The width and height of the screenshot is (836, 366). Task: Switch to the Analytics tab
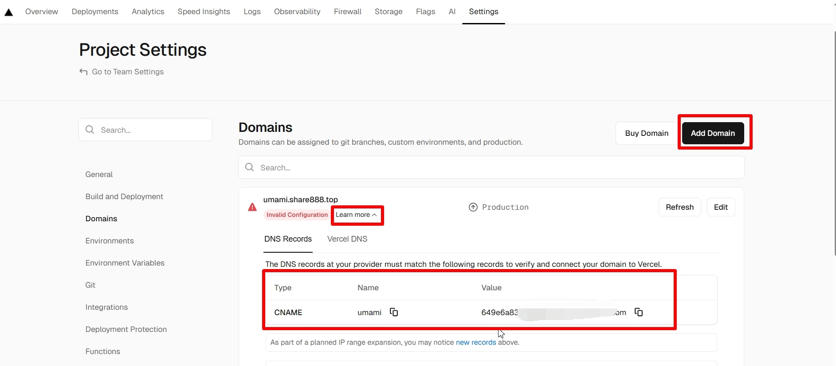(x=148, y=12)
